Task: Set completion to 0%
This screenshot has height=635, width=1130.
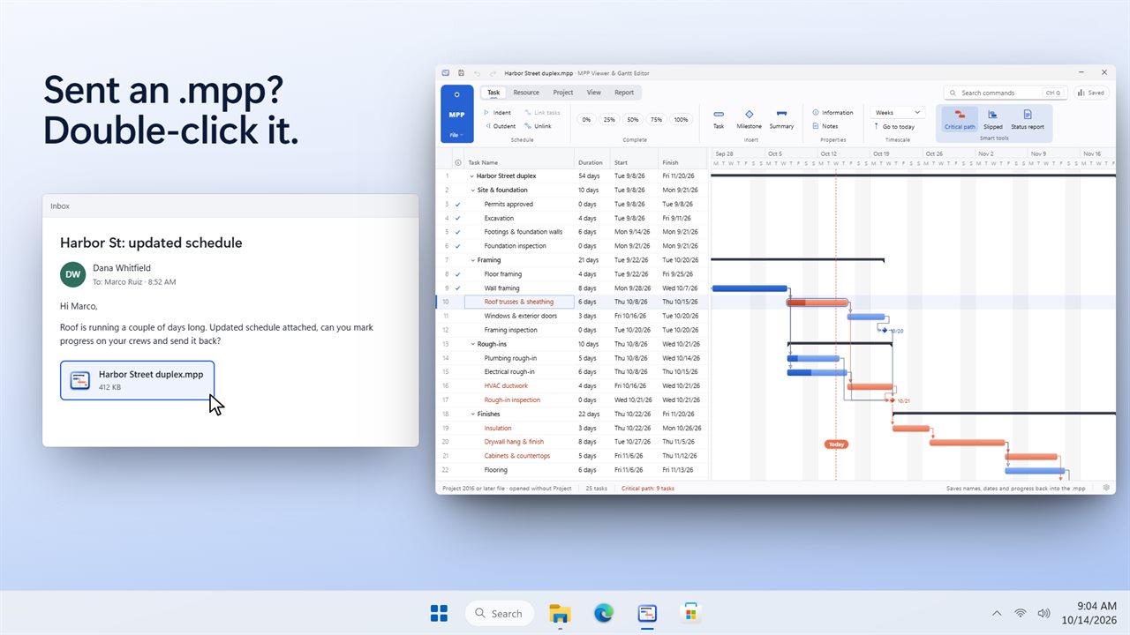Action: click(586, 120)
